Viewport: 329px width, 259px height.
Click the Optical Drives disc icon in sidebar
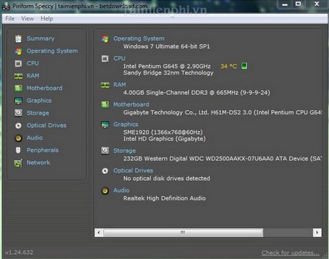coord(19,125)
